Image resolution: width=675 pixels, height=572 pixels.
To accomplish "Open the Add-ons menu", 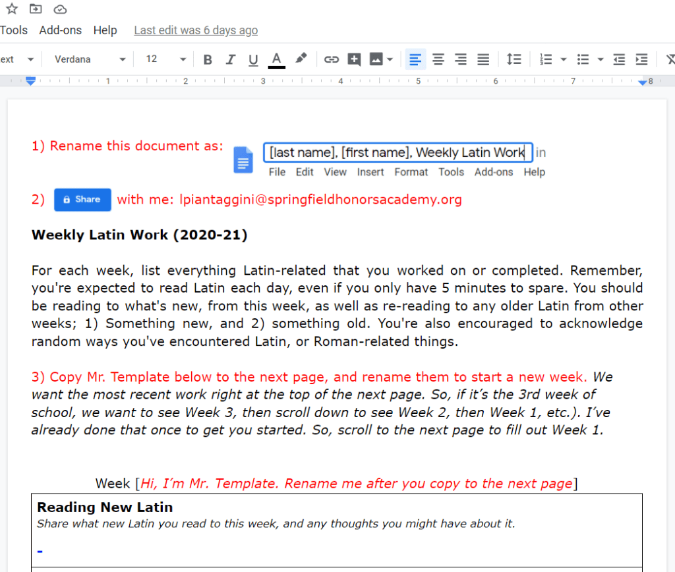I will (x=61, y=30).
